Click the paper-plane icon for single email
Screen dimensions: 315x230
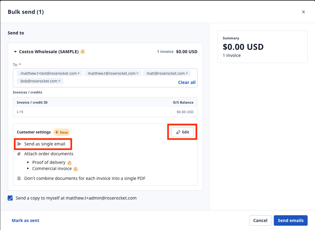19,144
